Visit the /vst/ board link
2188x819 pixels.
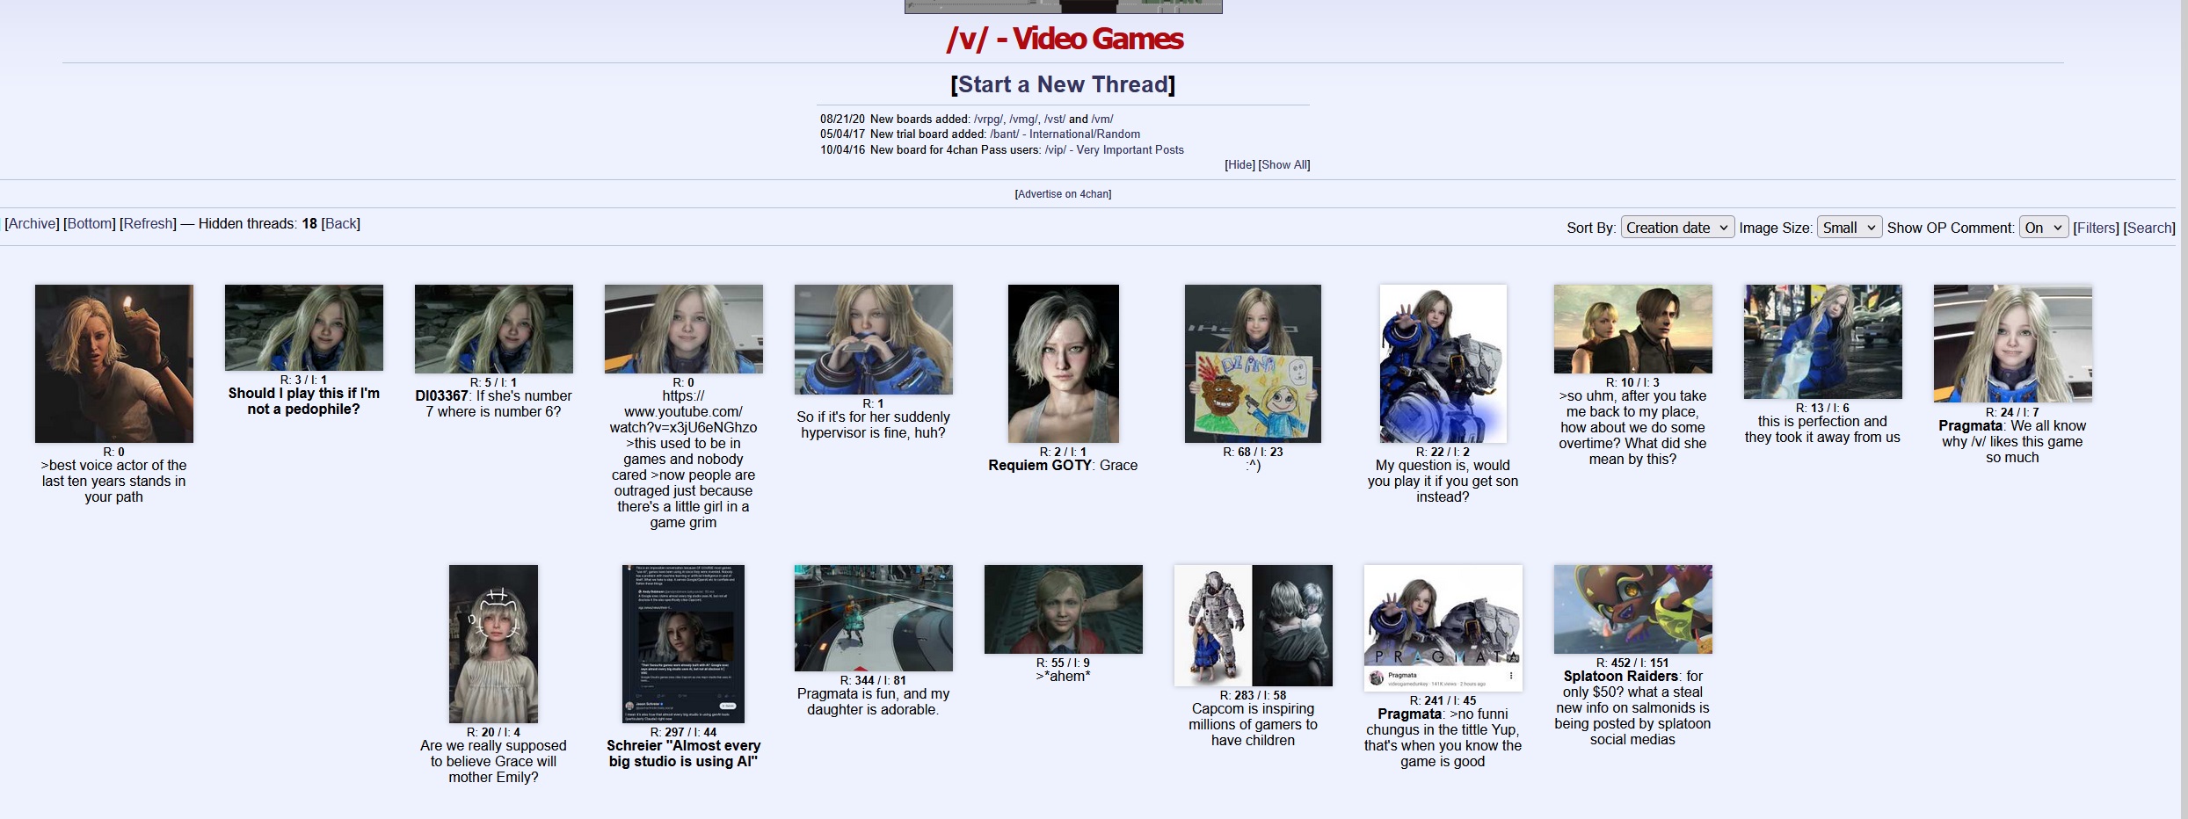coord(1055,119)
